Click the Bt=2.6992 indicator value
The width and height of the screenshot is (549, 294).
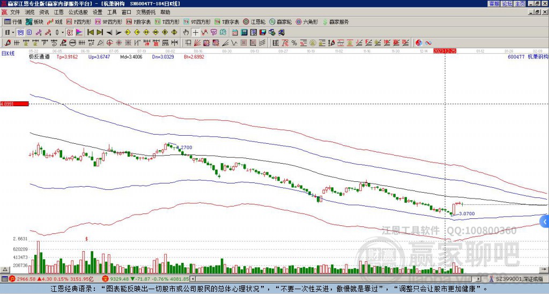(194, 56)
